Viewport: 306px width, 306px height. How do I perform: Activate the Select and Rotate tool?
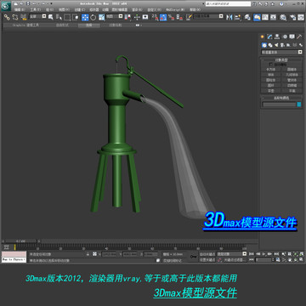(93, 17)
